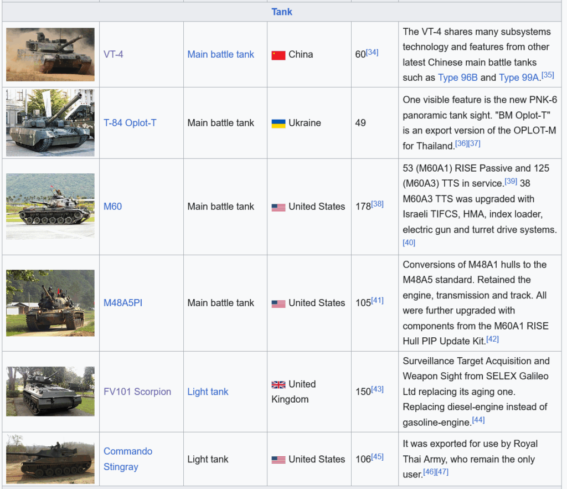The image size is (567, 489).
Task: Open the VT-4 tank photo
Action: click(50, 54)
